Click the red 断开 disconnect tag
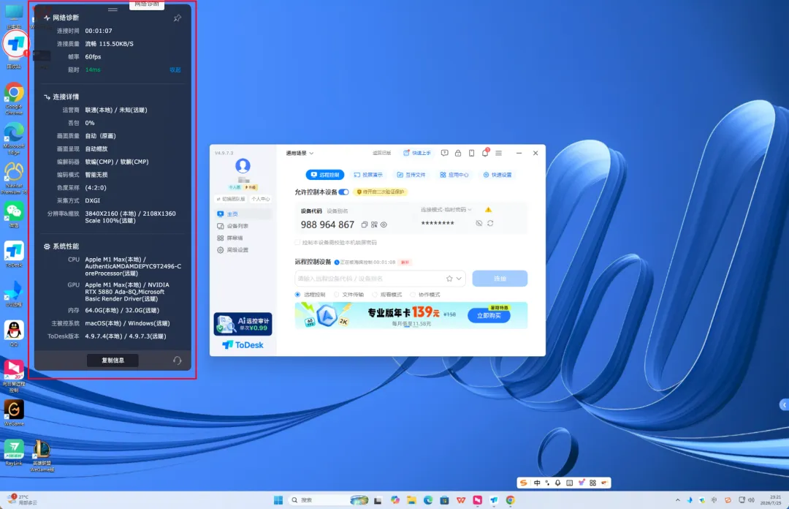Viewport: 789px width, 509px height. point(405,263)
